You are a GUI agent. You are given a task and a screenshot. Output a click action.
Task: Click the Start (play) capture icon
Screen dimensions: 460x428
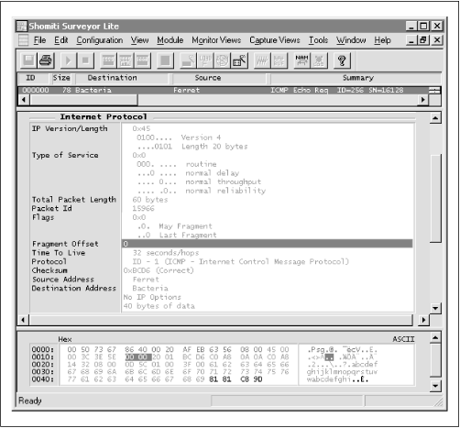pyautogui.click(x=68, y=60)
